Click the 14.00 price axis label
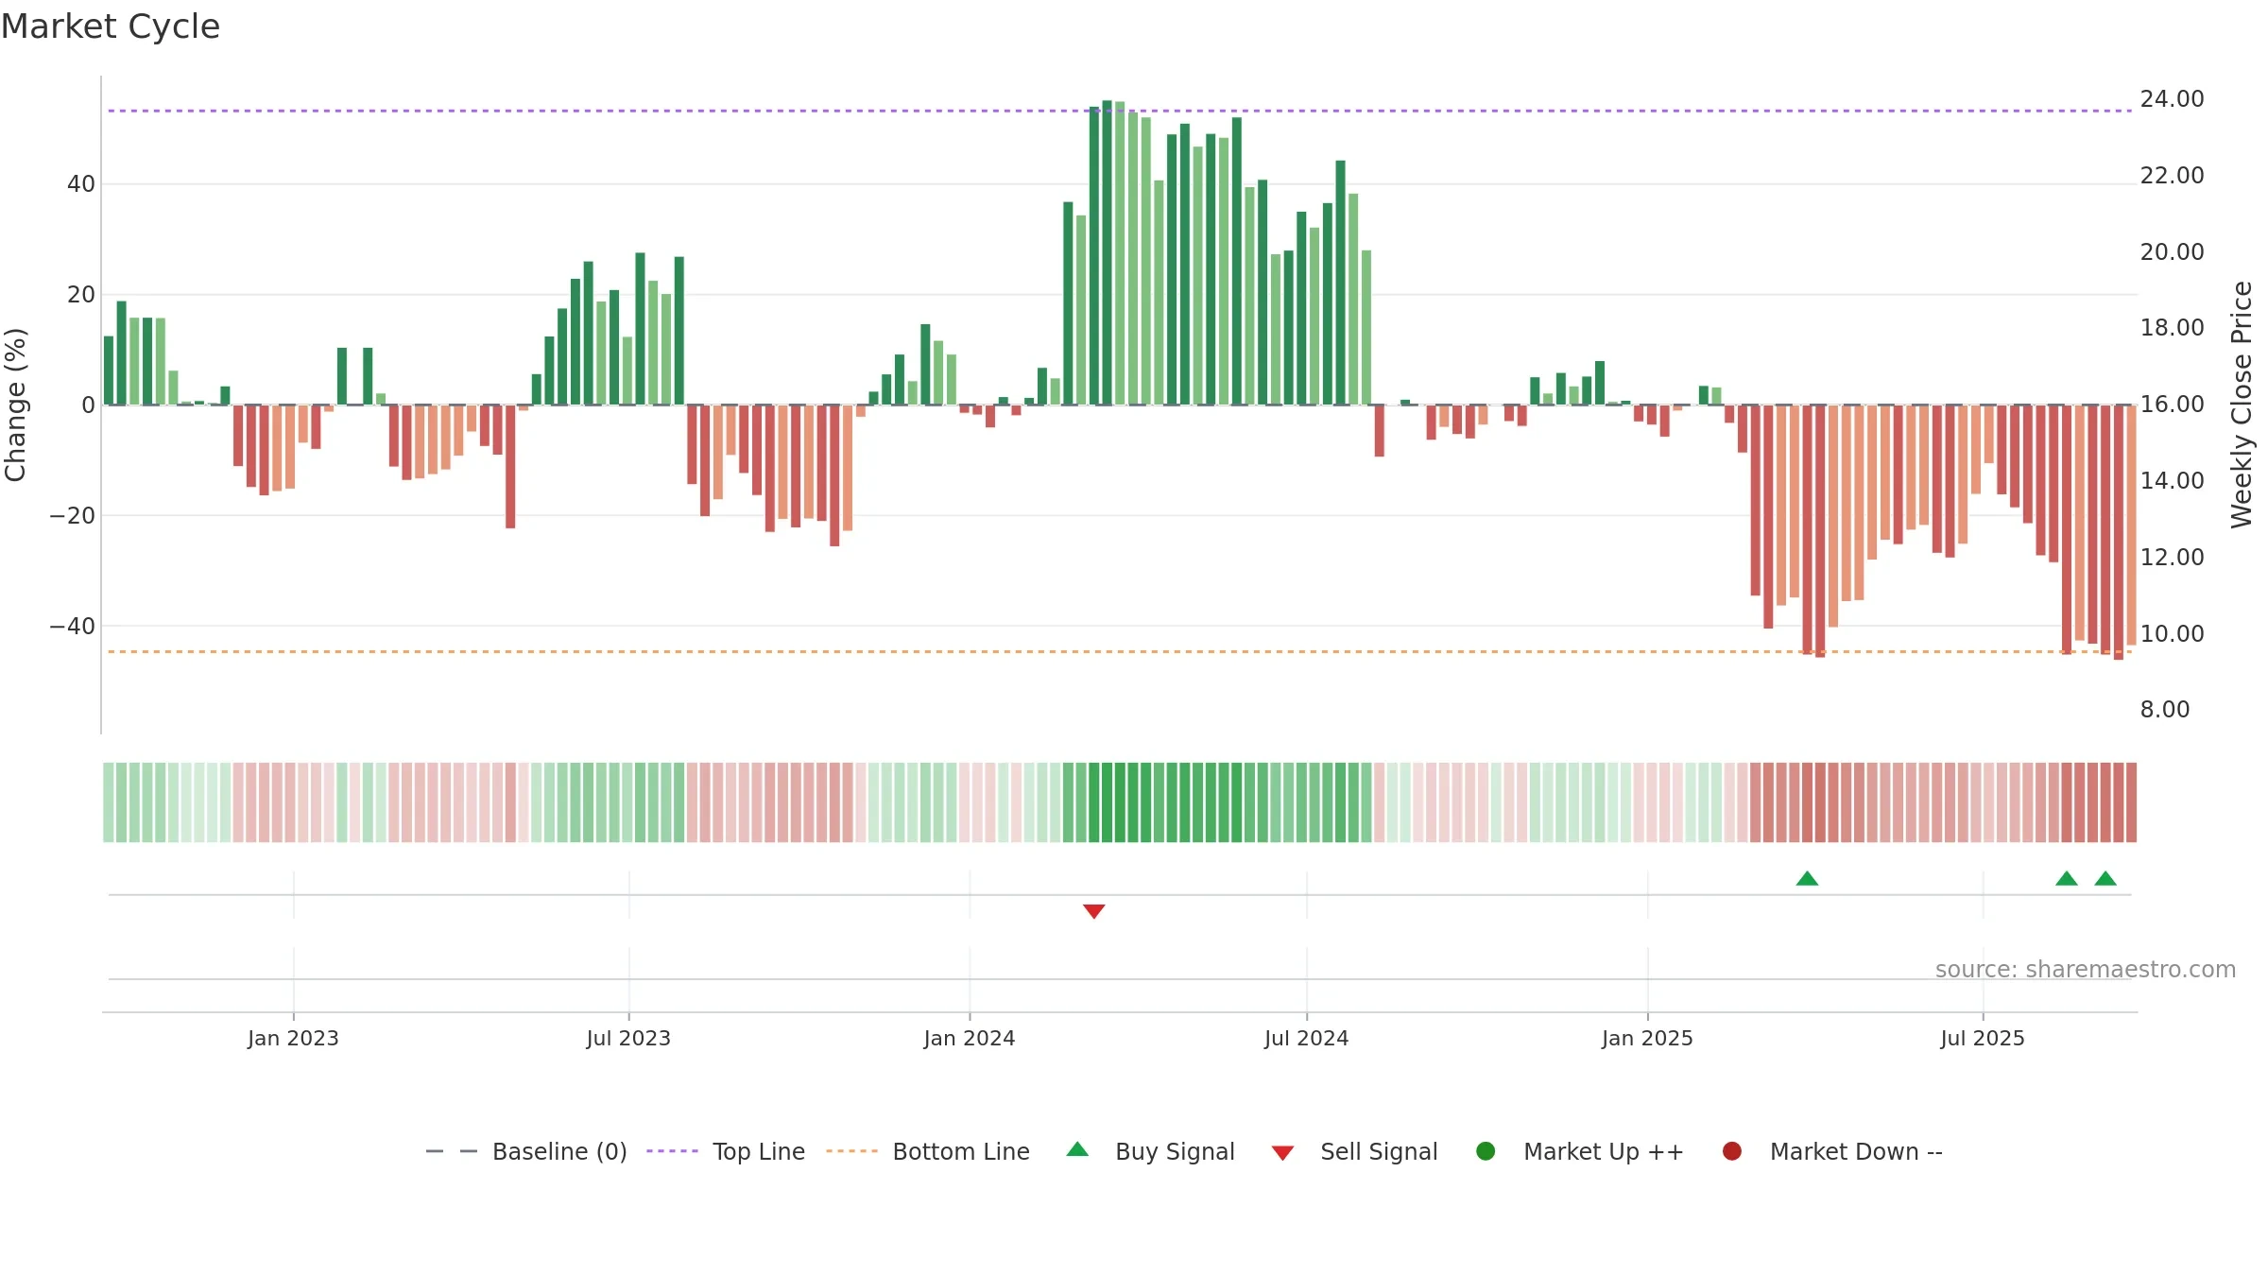The height and width of the screenshot is (1276, 2268). (2172, 481)
